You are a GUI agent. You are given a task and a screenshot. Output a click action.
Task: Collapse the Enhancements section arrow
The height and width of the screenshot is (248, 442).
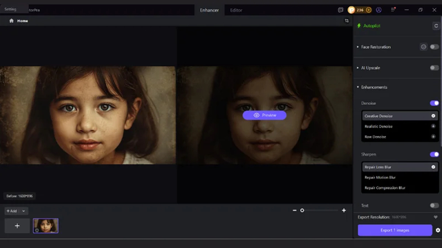[357, 87]
